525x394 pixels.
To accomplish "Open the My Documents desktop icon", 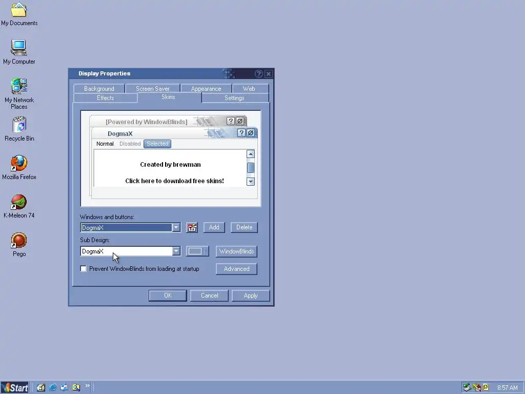I will pos(19,14).
